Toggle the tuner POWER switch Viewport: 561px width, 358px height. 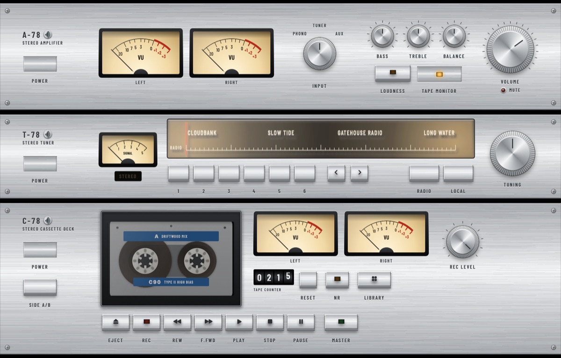pos(40,164)
